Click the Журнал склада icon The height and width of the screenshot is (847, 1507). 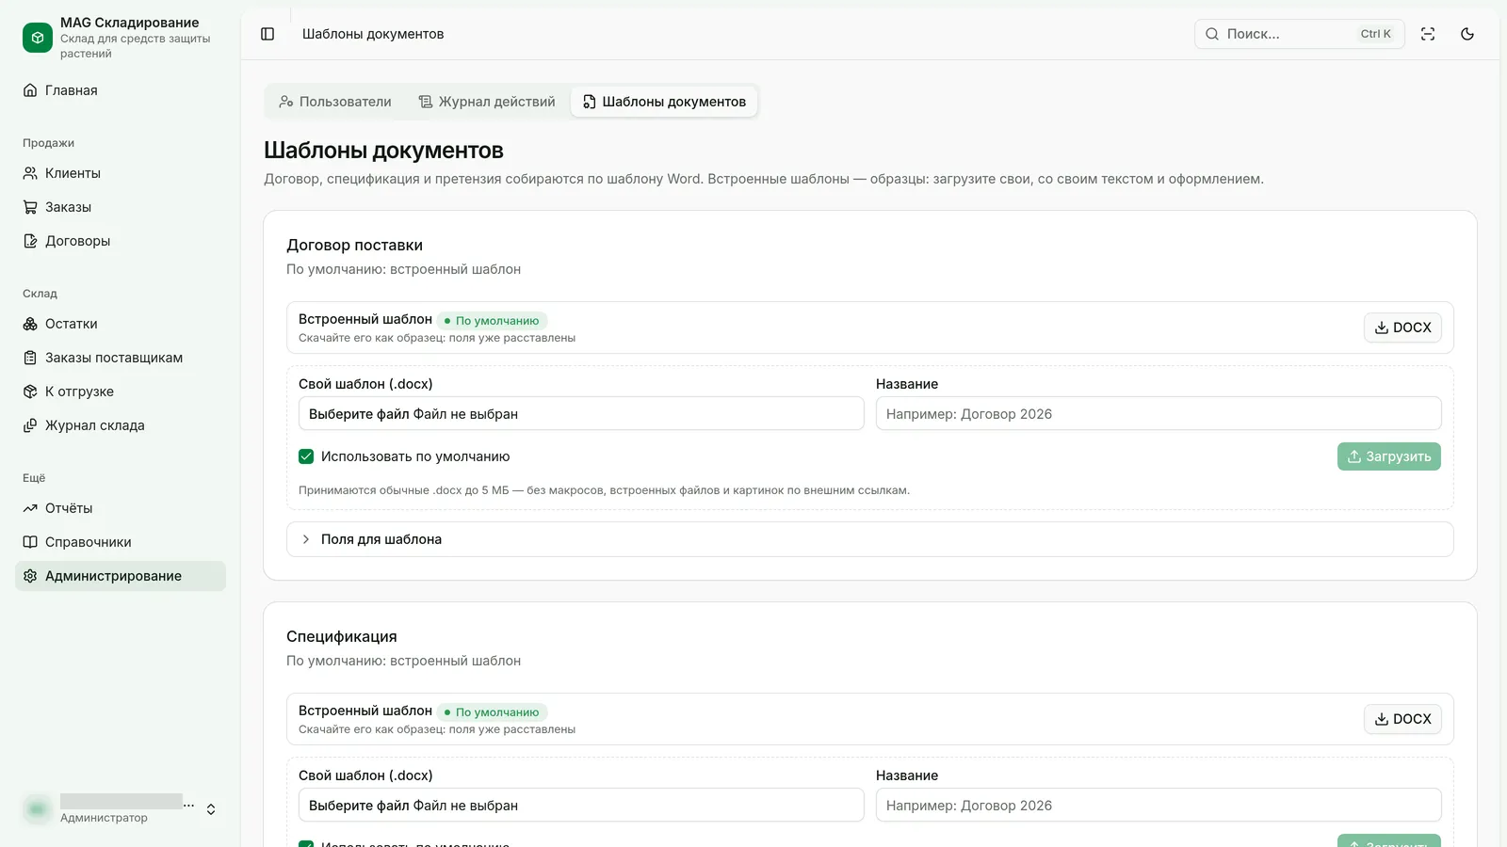pyautogui.click(x=30, y=425)
